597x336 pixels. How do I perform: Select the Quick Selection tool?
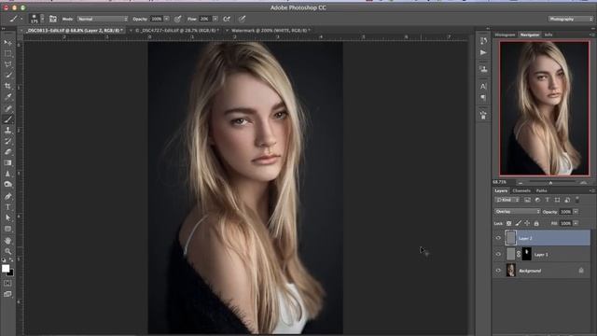click(x=7, y=75)
